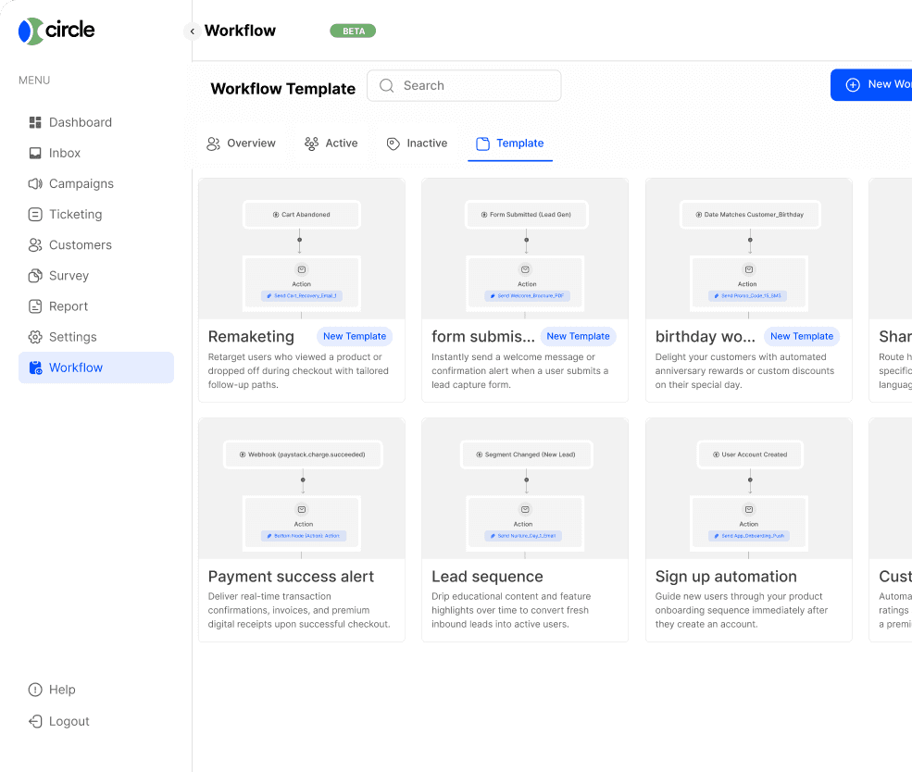Click the 'Lead sequence' title
Screen dimensions: 912x772
point(487,577)
